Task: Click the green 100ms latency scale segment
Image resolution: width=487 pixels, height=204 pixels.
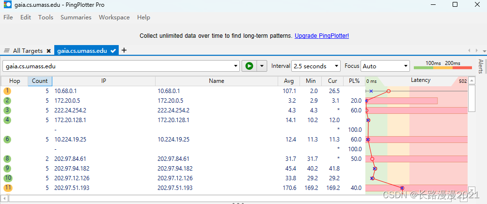Action: (x=424, y=68)
